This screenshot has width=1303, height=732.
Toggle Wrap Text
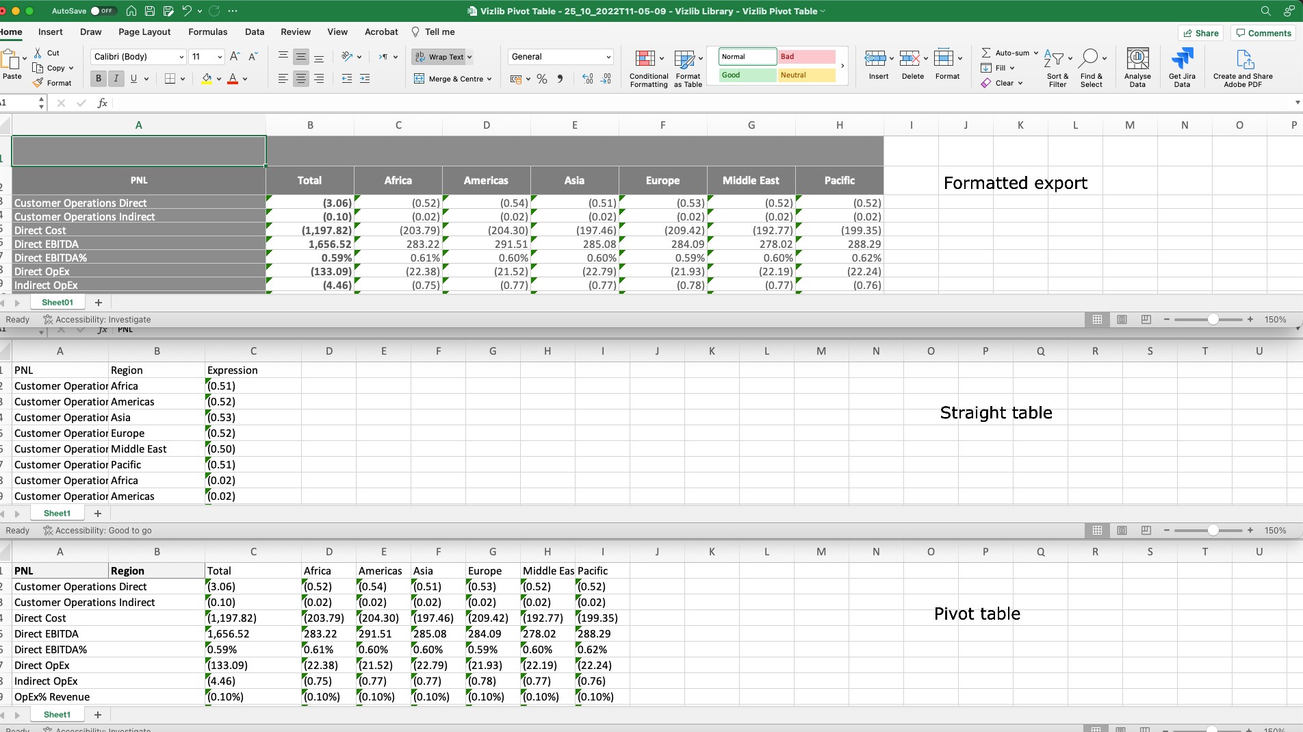point(439,57)
